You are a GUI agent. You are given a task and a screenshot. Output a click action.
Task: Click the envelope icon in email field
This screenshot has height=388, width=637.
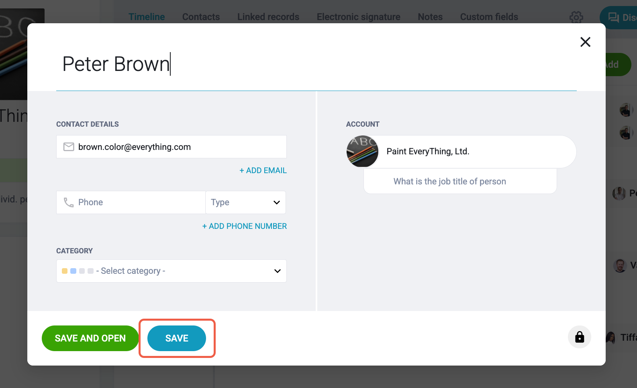(69, 147)
